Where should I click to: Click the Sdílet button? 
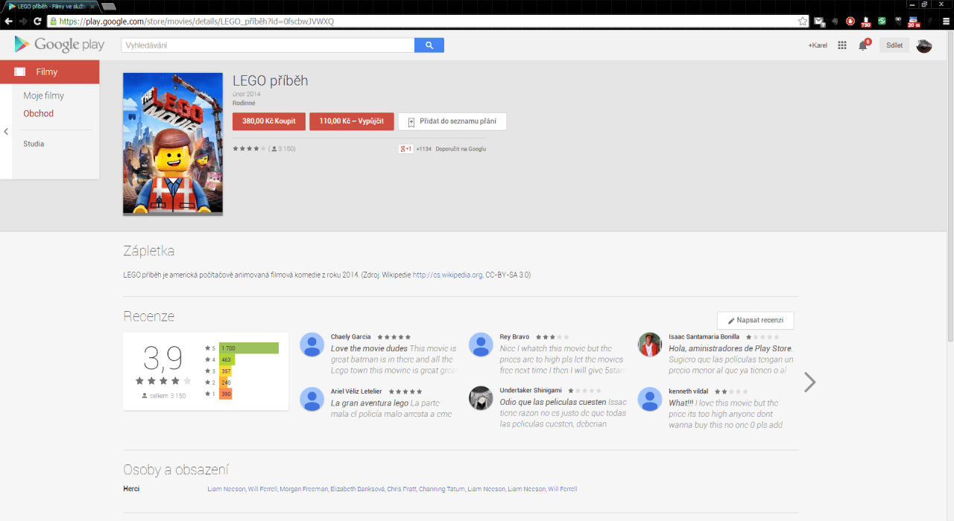tap(894, 45)
